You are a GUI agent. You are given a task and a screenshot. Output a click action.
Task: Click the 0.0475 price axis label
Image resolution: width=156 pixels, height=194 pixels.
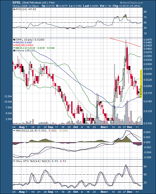[148, 40]
